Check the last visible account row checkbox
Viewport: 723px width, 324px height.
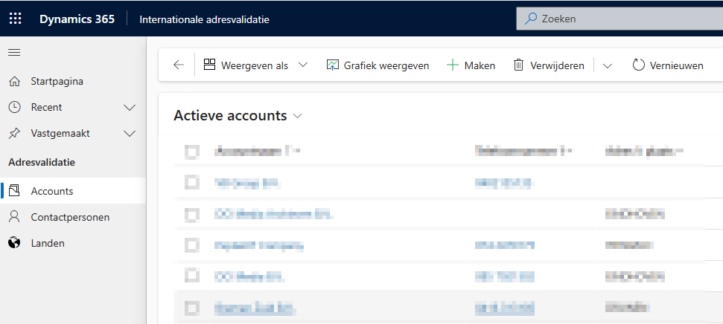click(x=191, y=307)
